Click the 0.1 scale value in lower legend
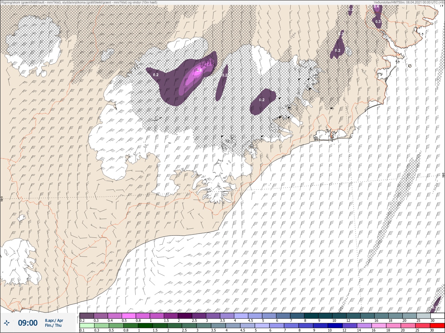Screen dimensions: 445x333 (82, 331)
